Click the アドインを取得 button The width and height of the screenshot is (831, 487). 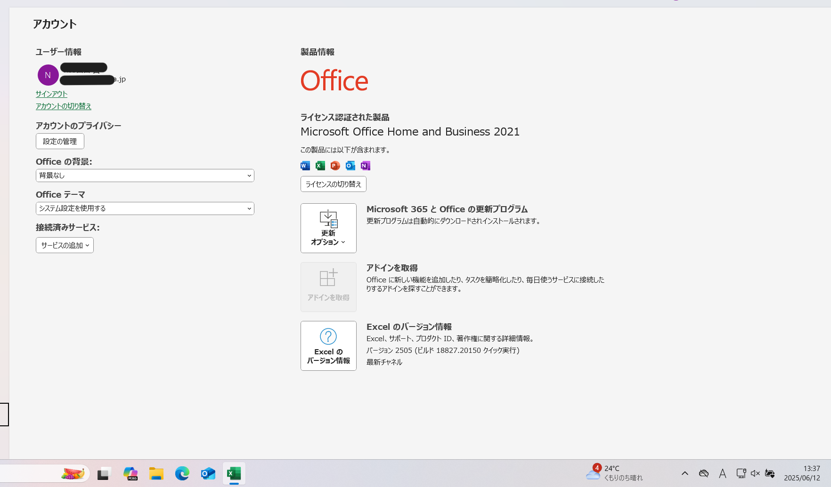[328, 287]
